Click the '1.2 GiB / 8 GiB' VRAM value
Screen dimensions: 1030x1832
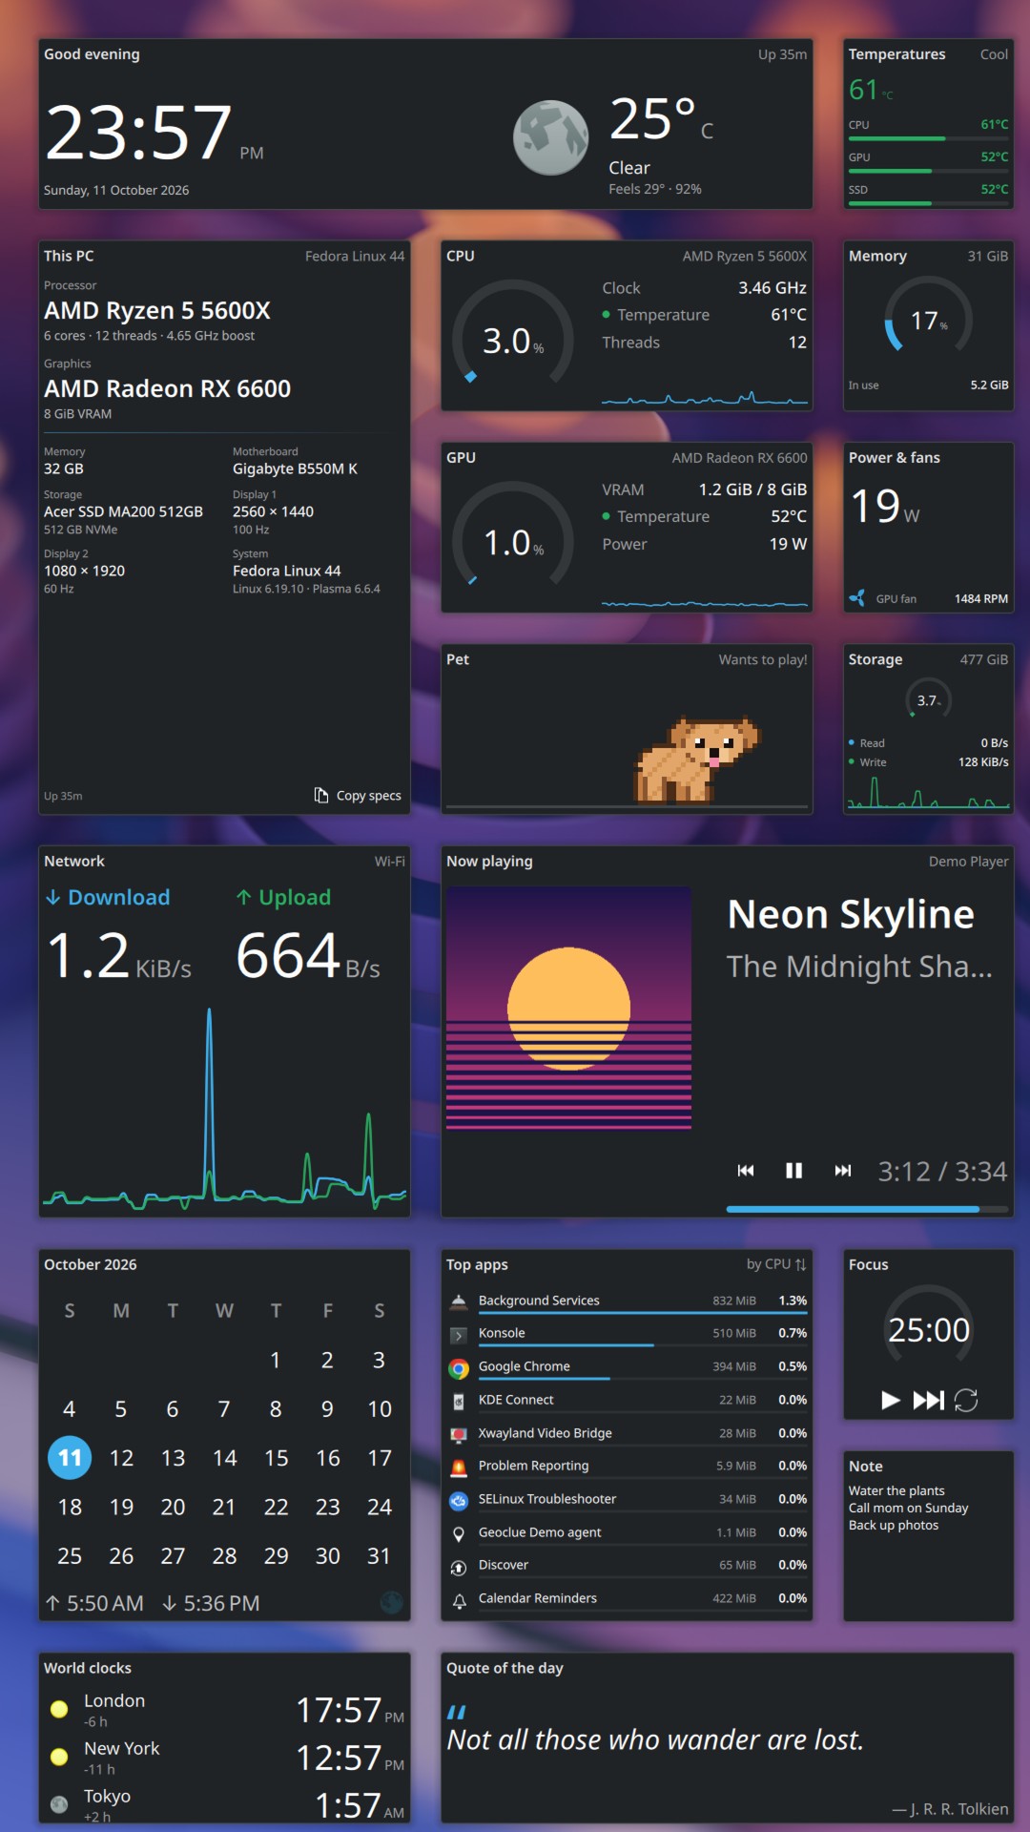(x=752, y=489)
